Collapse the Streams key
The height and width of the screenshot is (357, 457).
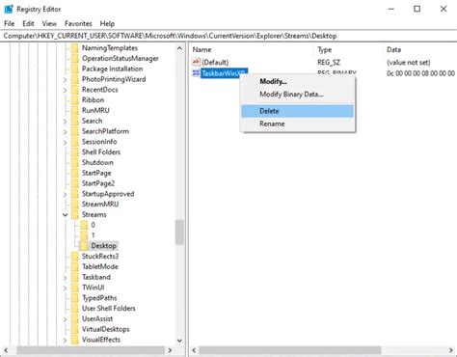pyautogui.click(x=66, y=215)
